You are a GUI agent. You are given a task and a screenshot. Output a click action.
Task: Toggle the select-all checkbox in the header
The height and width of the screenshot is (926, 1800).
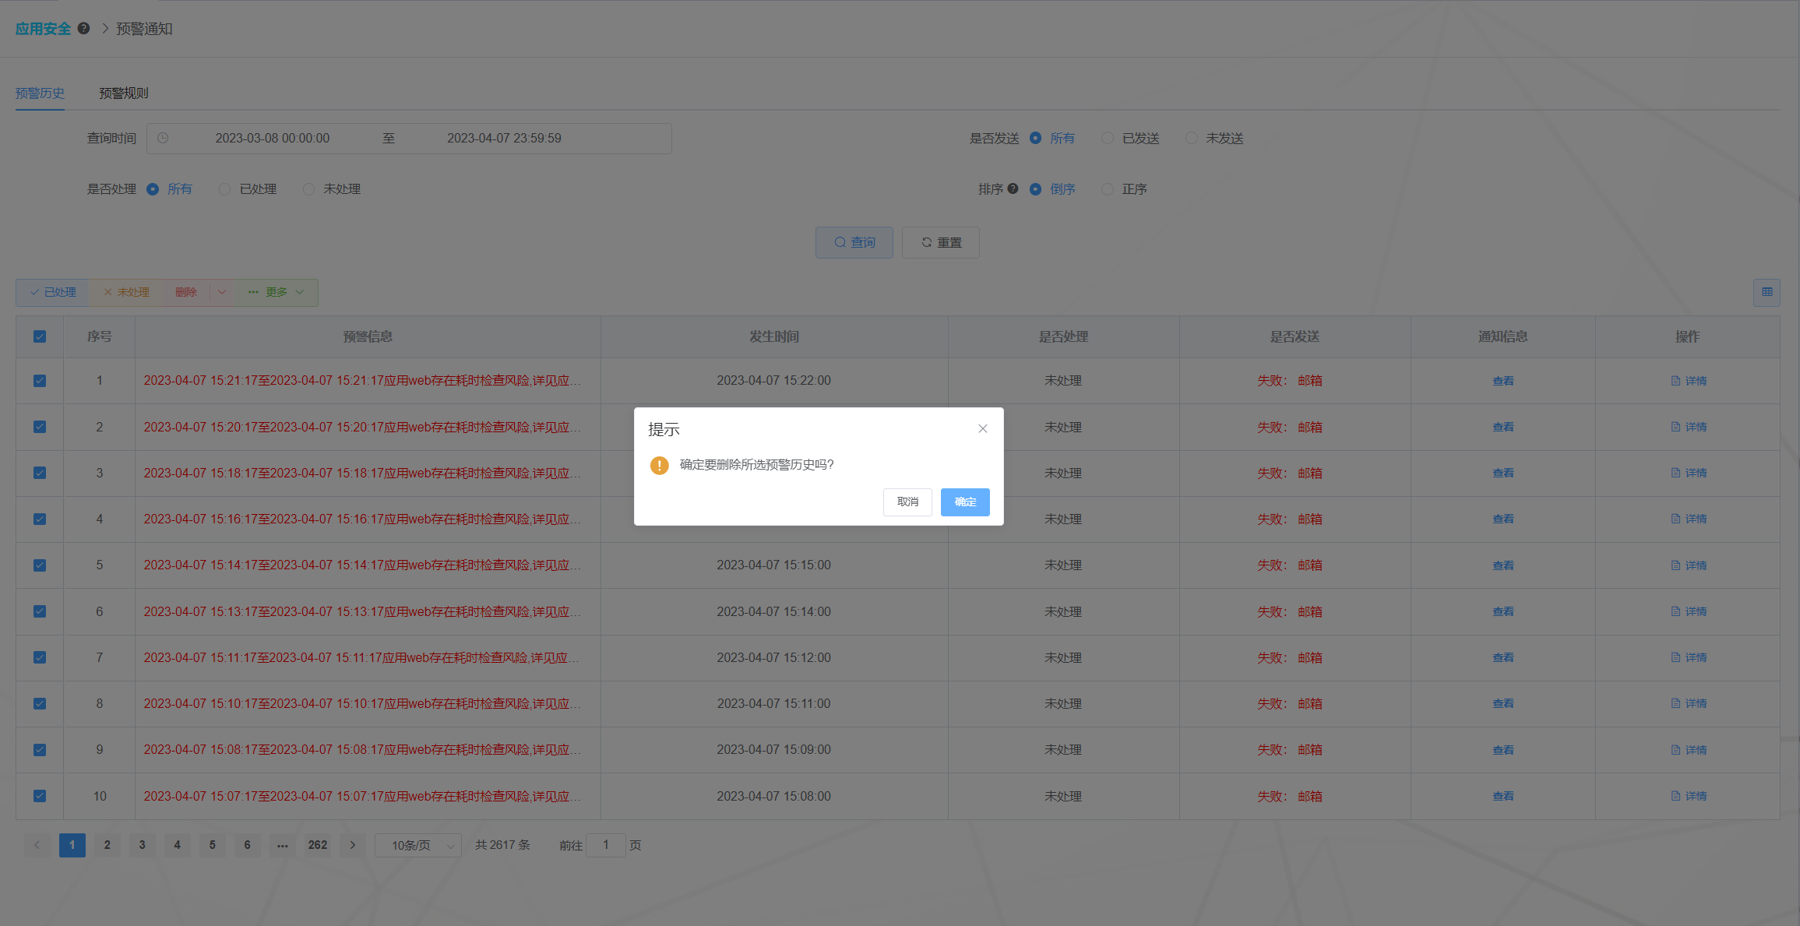(40, 336)
